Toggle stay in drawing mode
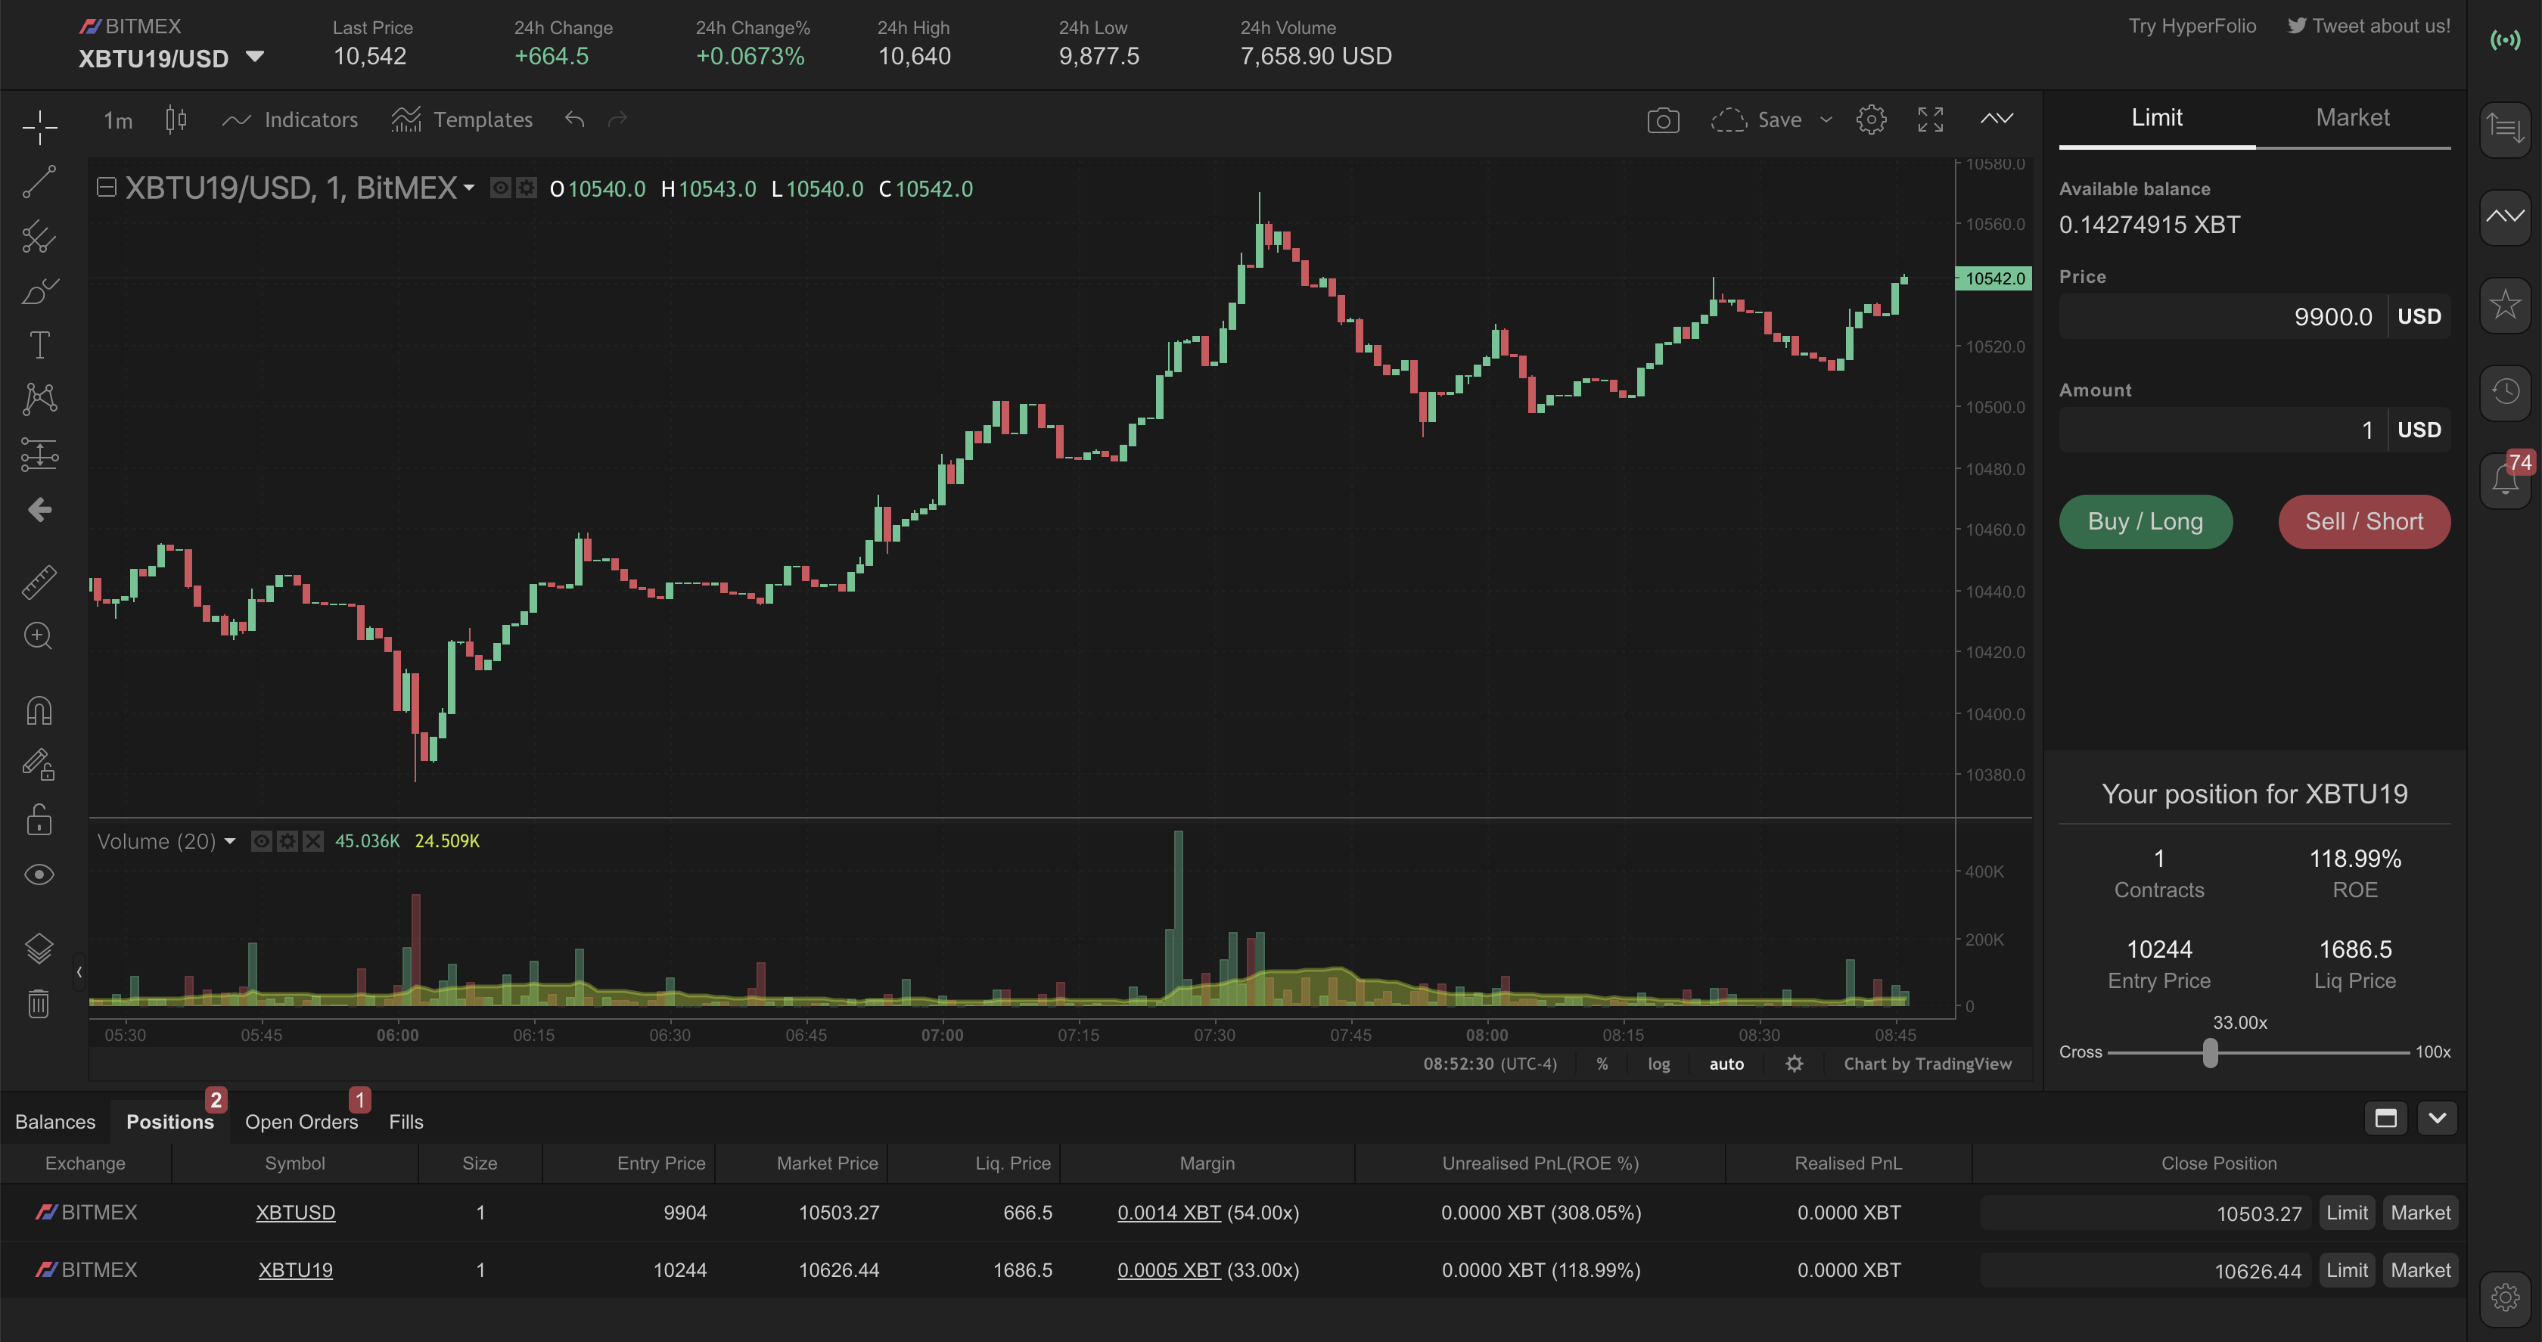 [39, 765]
